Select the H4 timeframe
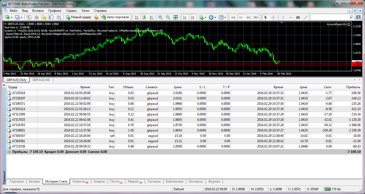The width and height of the screenshot is (365, 194). 233,17
